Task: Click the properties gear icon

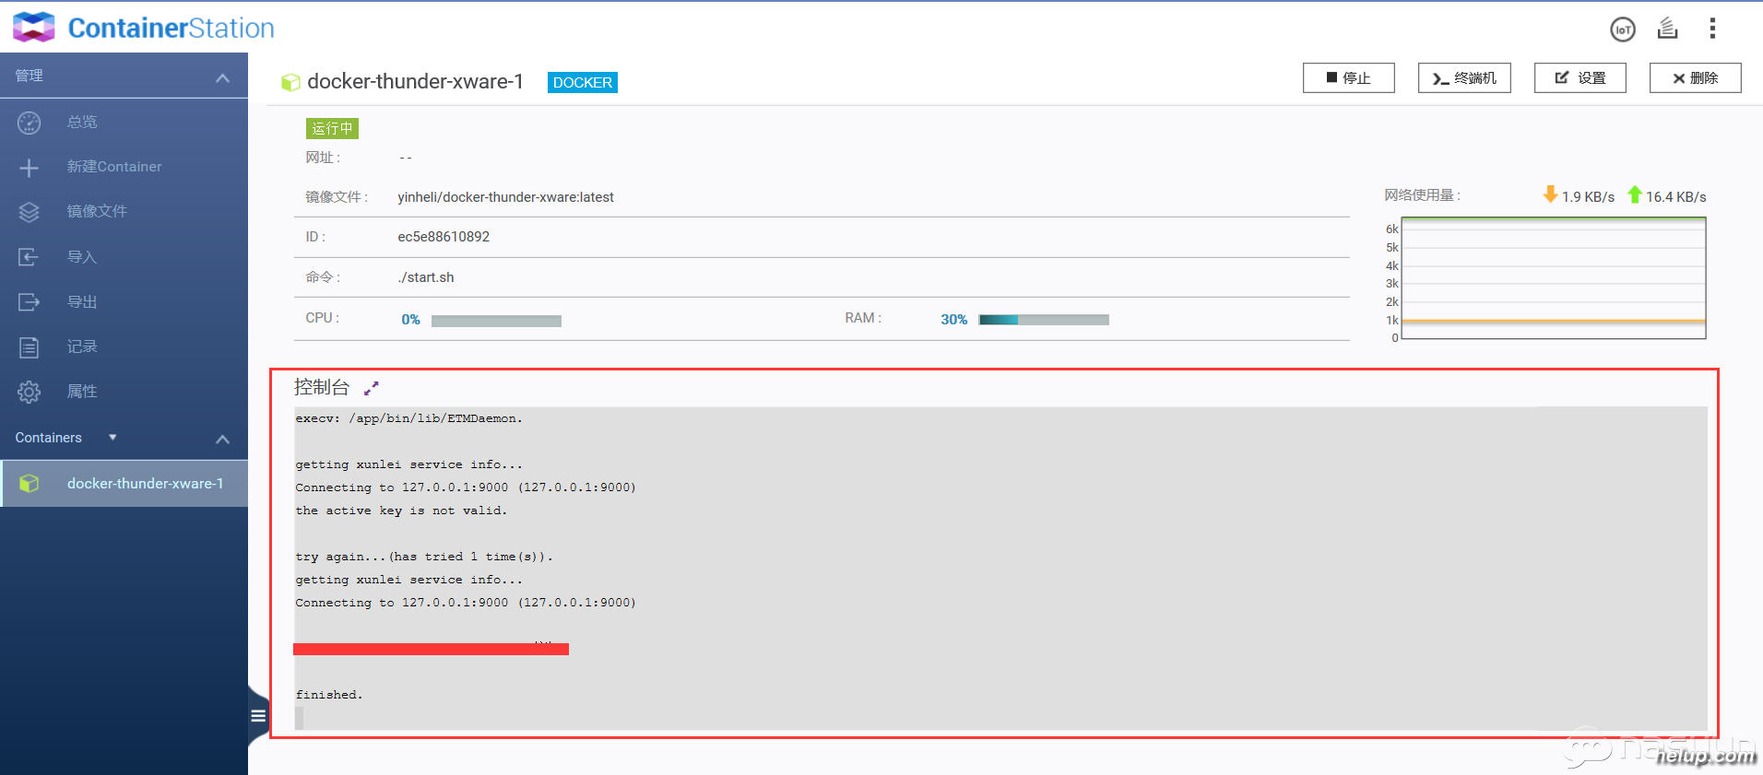Action: click(x=30, y=392)
